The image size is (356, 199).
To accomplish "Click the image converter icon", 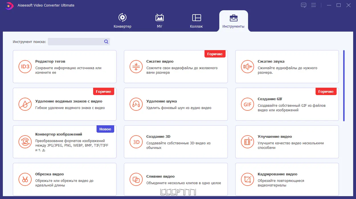I will 25,142.
